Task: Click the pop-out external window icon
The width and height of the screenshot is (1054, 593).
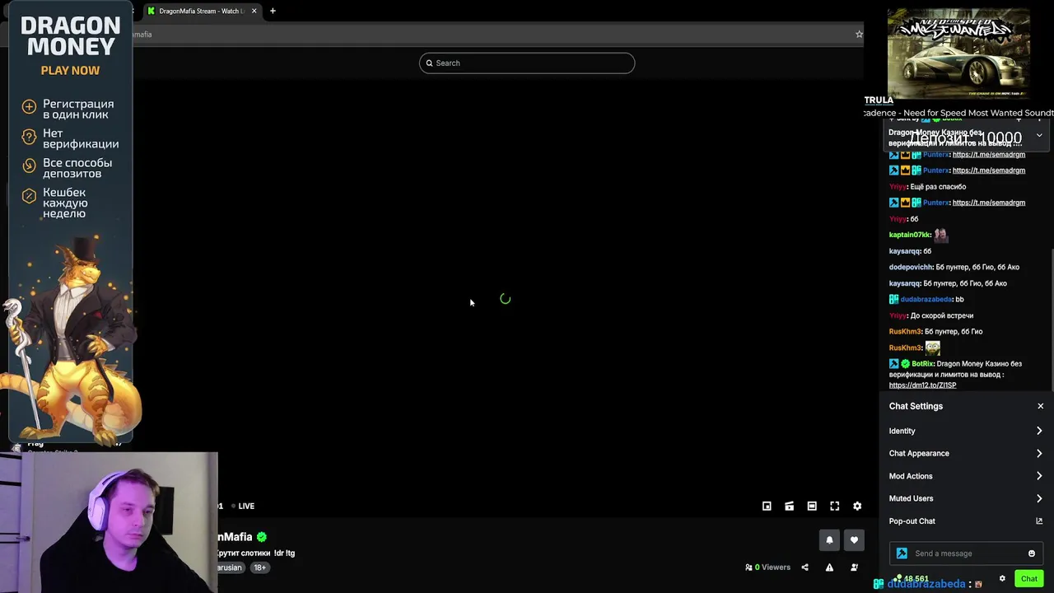Action: click(x=1039, y=521)
